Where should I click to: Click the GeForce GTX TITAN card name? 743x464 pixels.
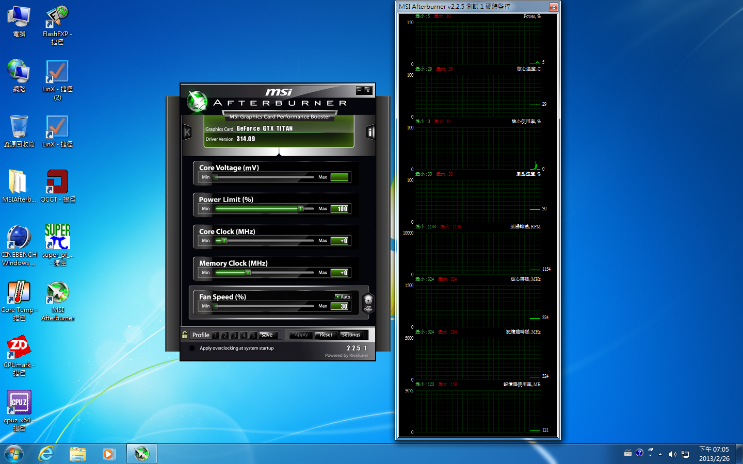pos(264,129)
